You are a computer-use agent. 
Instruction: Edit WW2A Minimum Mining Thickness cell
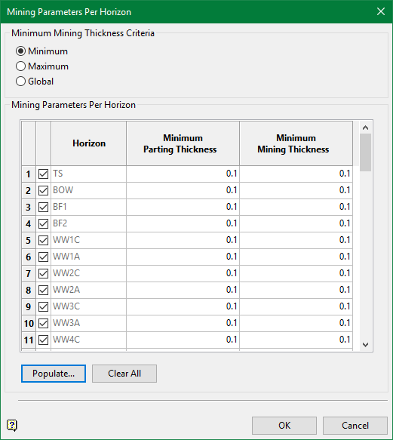(x=296, y=290)
